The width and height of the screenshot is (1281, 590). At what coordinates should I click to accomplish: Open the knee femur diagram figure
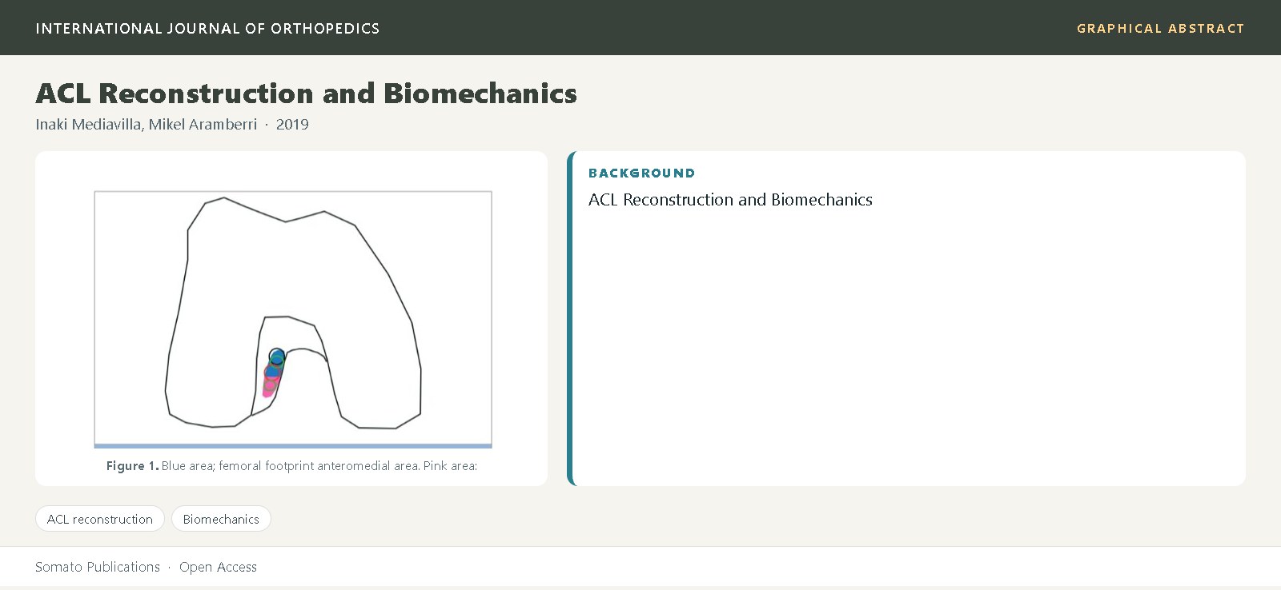[x=293, y=319]
